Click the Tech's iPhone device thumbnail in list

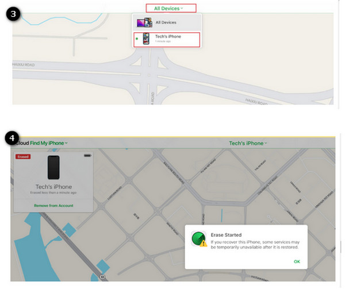coord(146,38)
